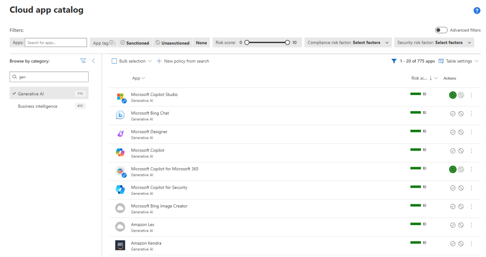Screen dimensions: 486x257
Task: Open more actions for Microsoft Copilot for Security
Action: (471, 188)
